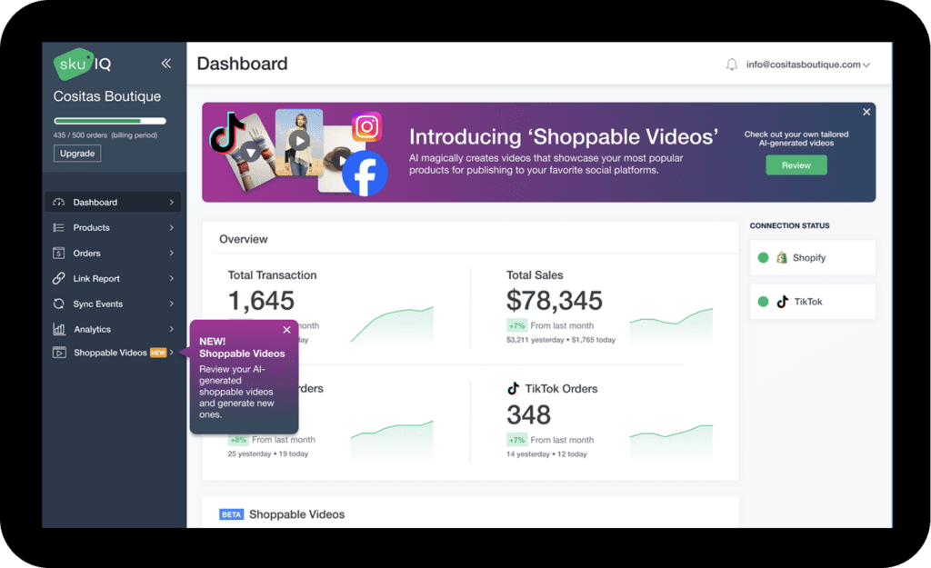Open the Products menu item
This screenshot has width=931, height=568.
click(113, 228)
